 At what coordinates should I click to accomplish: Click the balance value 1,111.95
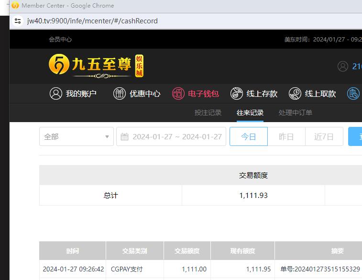tap(258, 269)
